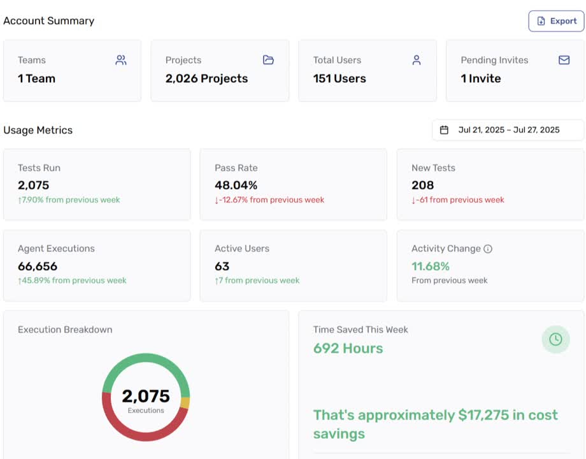Click the clock icon in Time Saved card

[555, 339]
